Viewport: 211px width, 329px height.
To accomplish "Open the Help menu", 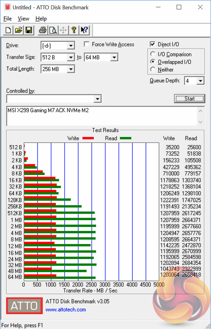I will (x=41, y=19).
